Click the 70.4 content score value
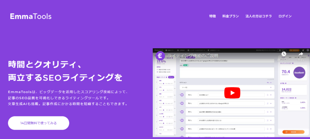This screenshot has height=139, width=310. (x=286, y=71)
